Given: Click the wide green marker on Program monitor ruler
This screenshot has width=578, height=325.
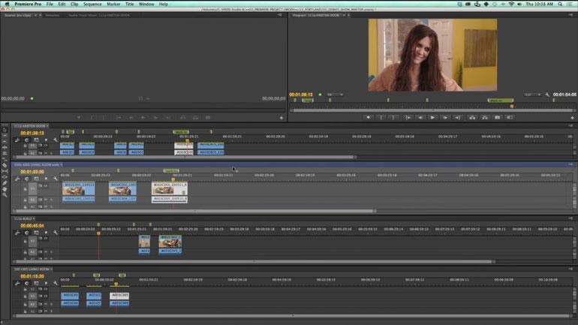Looking at the screenshot, I should (x=500, y=101).
